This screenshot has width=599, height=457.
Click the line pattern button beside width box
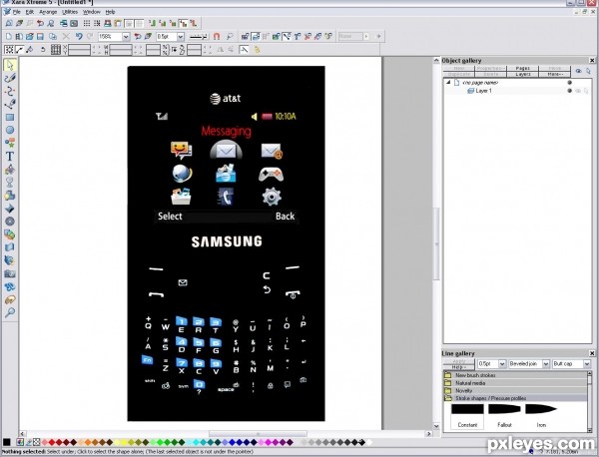[199, 36]
